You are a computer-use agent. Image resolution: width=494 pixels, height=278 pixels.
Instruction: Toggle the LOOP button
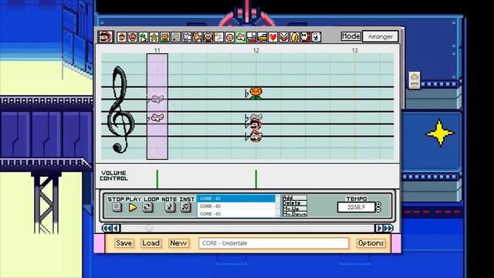147,207
